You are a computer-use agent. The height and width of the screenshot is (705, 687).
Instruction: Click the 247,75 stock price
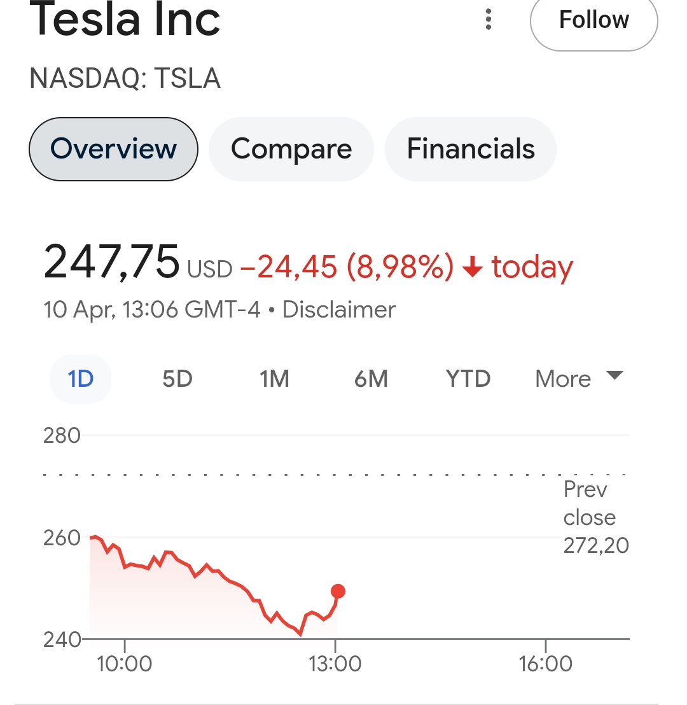click(x=111, y=262)
